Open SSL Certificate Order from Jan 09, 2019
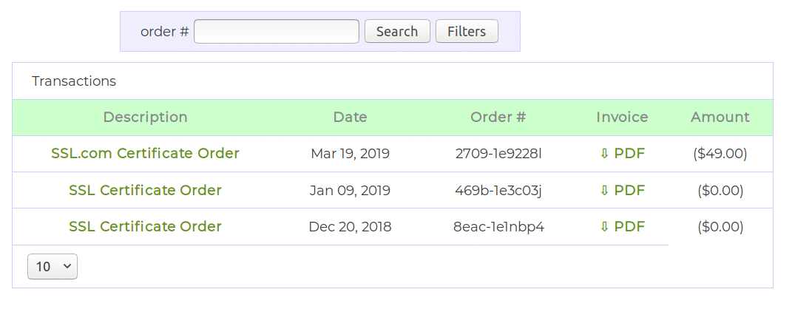Screen dimensions: 792x309 click(145, 190)
